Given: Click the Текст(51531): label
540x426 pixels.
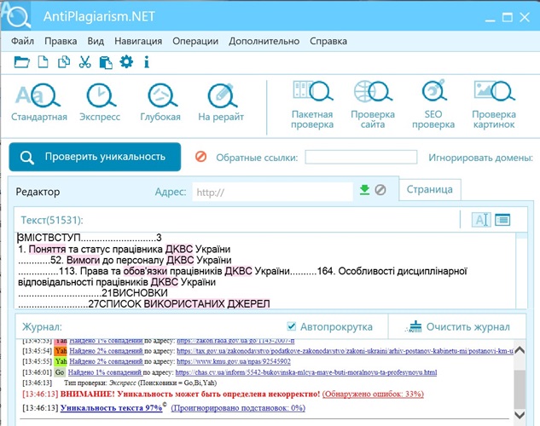Looking at the screenshot, I should 52,220.
